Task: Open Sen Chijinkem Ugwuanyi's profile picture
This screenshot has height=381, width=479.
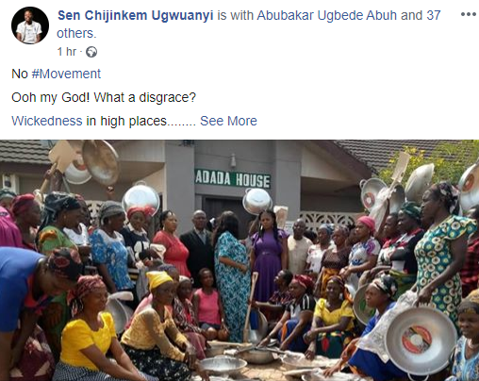Action: (30, 25)
